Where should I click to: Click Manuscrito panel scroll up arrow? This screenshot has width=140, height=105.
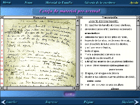coord(78,20)
